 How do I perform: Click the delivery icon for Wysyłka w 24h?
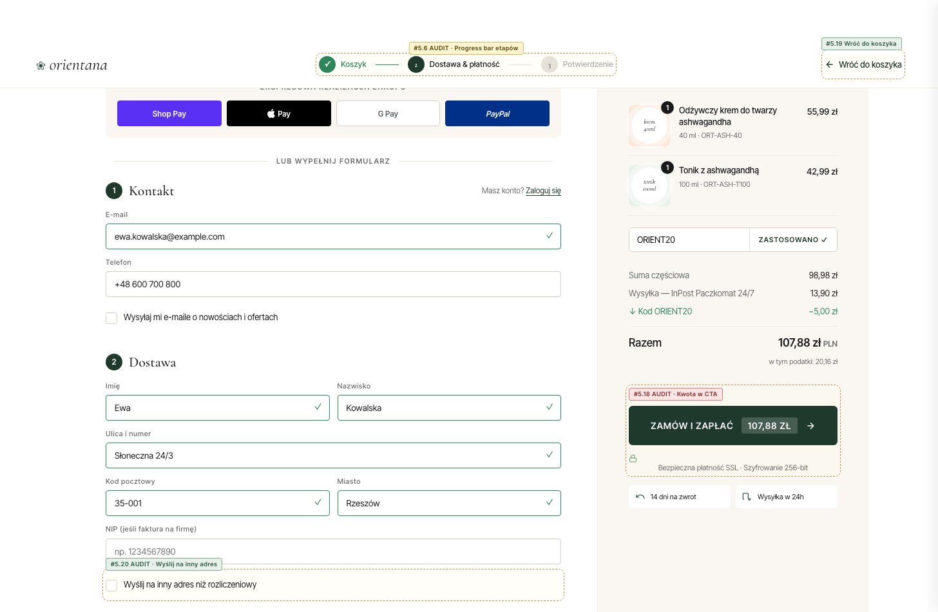[x=747, y=497]
